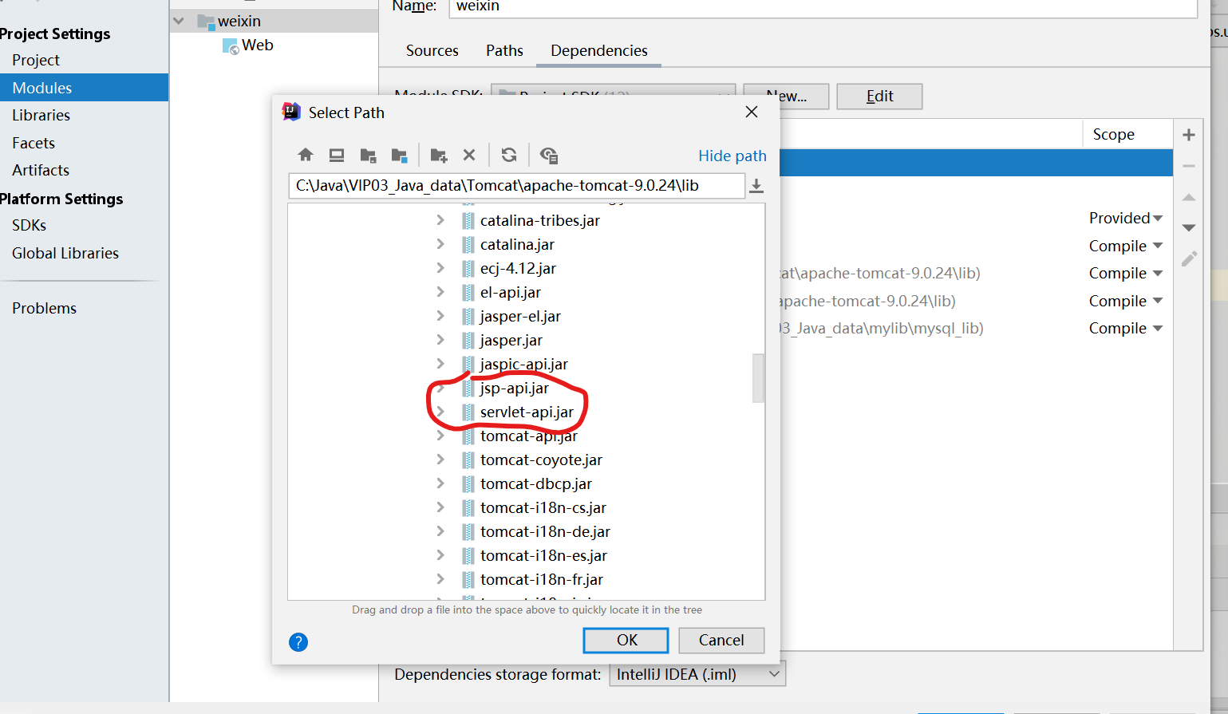Open path history download arrow icon
This screenshot has width=1228, height=714.
[x=756, y=186]
